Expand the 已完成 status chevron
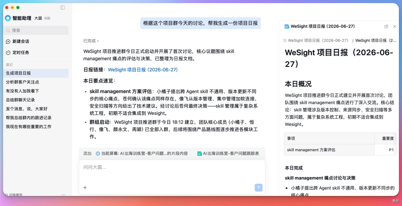The height and width of the screenshot is (206, 402). [x=98, y=41]
